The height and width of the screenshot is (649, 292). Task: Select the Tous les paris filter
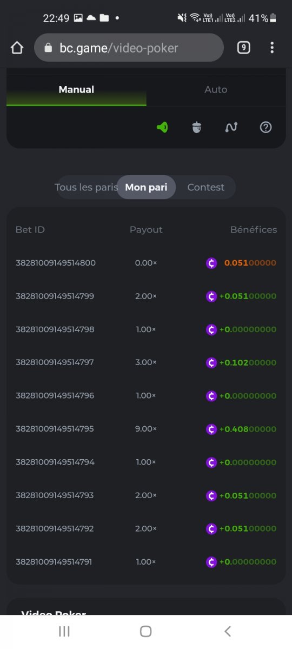87,187
